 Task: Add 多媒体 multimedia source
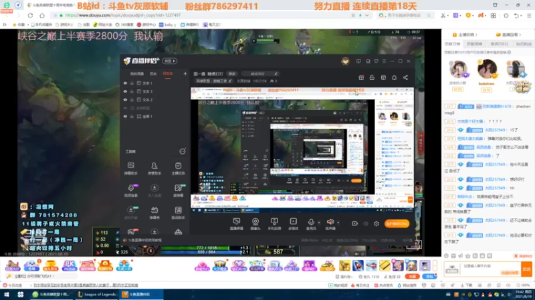(x=294, y=224)
